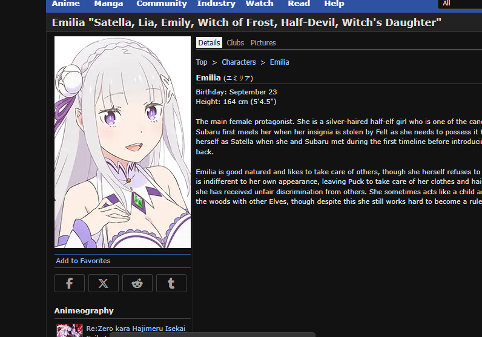Open the Watch menu
482x337 pixels.
[x=259, y=4]
